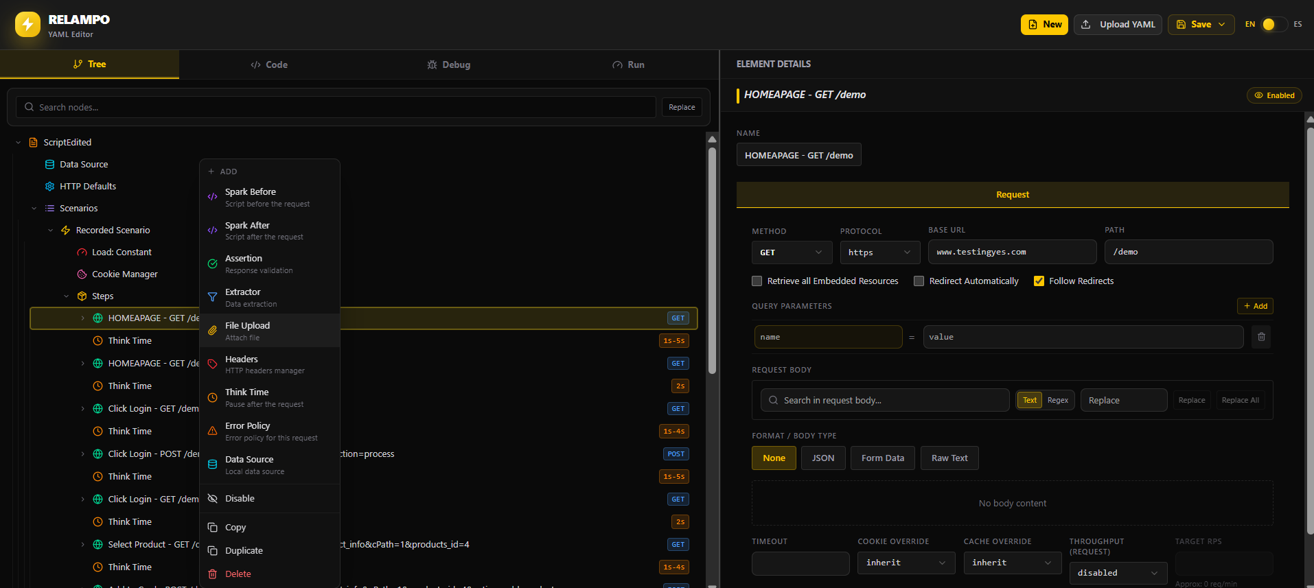Click the HTTP Defaults gear icon
The width and height of the screenshot is (1314, 588).
click(x=49, y=187)
